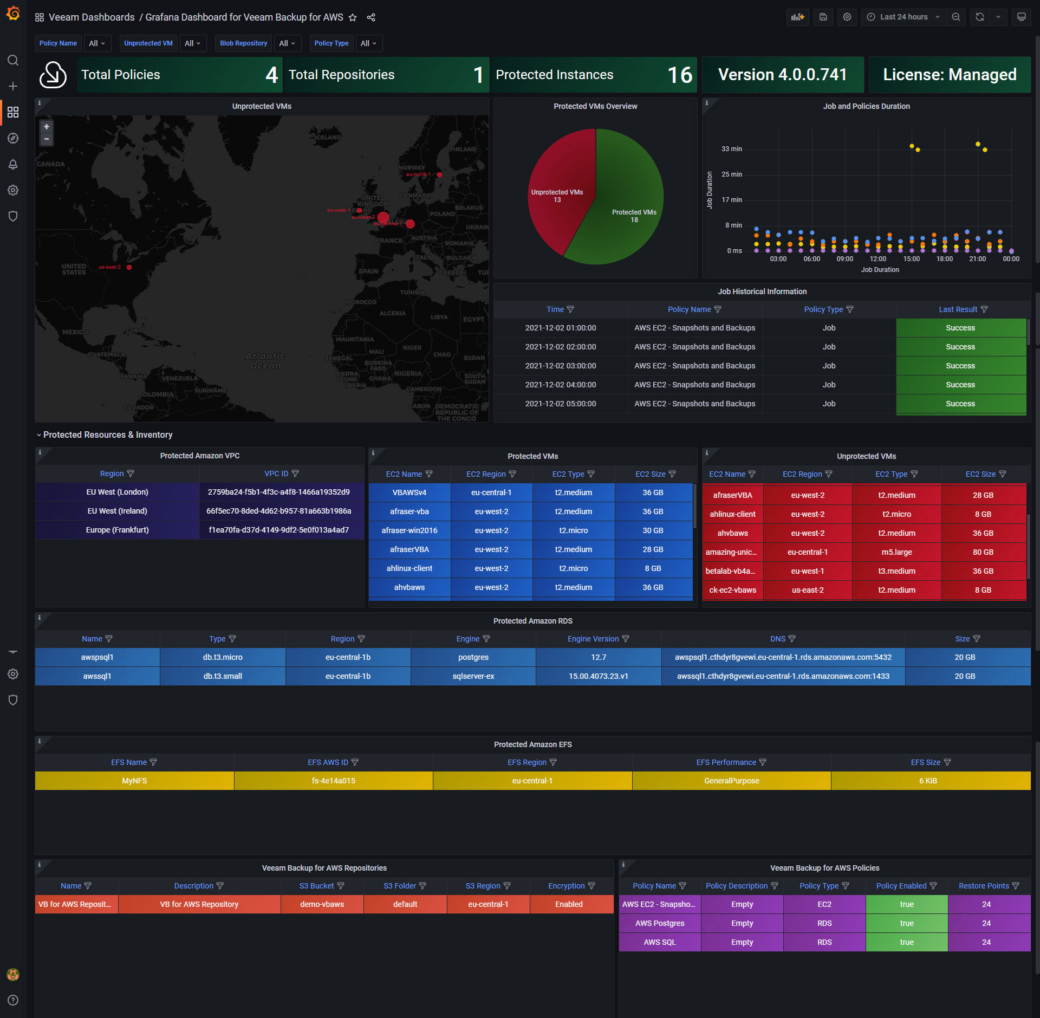Click the Save dashboard icon

(x=823, y=17)
